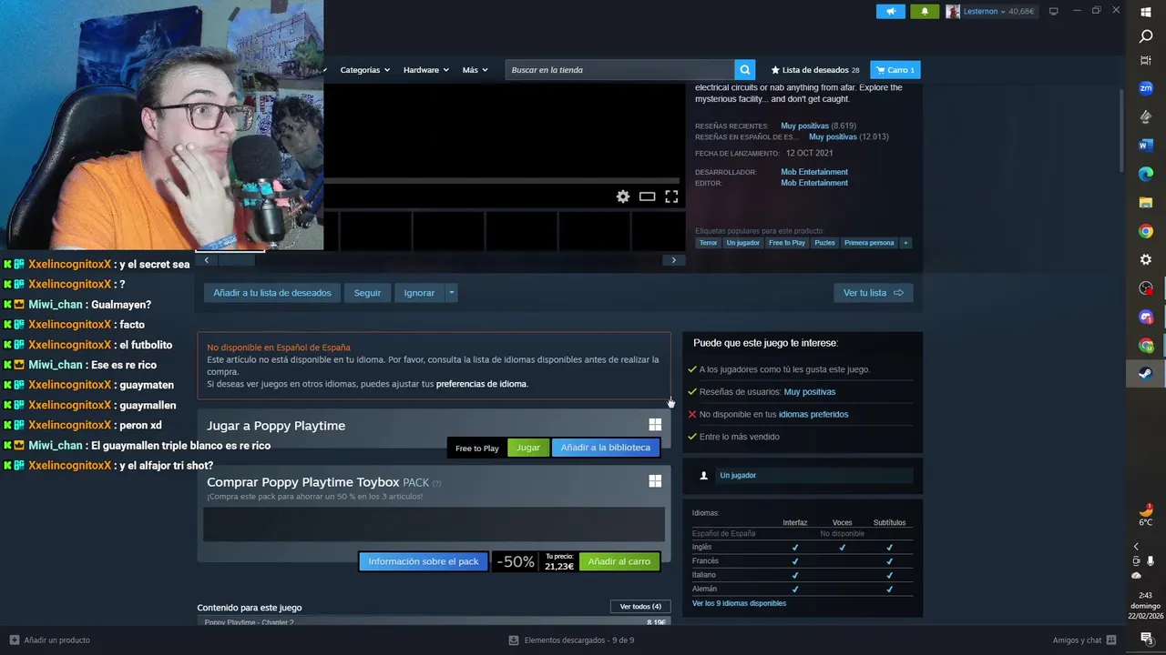Switch to Big Picture mode monitor icon

tap(1053, 11)
